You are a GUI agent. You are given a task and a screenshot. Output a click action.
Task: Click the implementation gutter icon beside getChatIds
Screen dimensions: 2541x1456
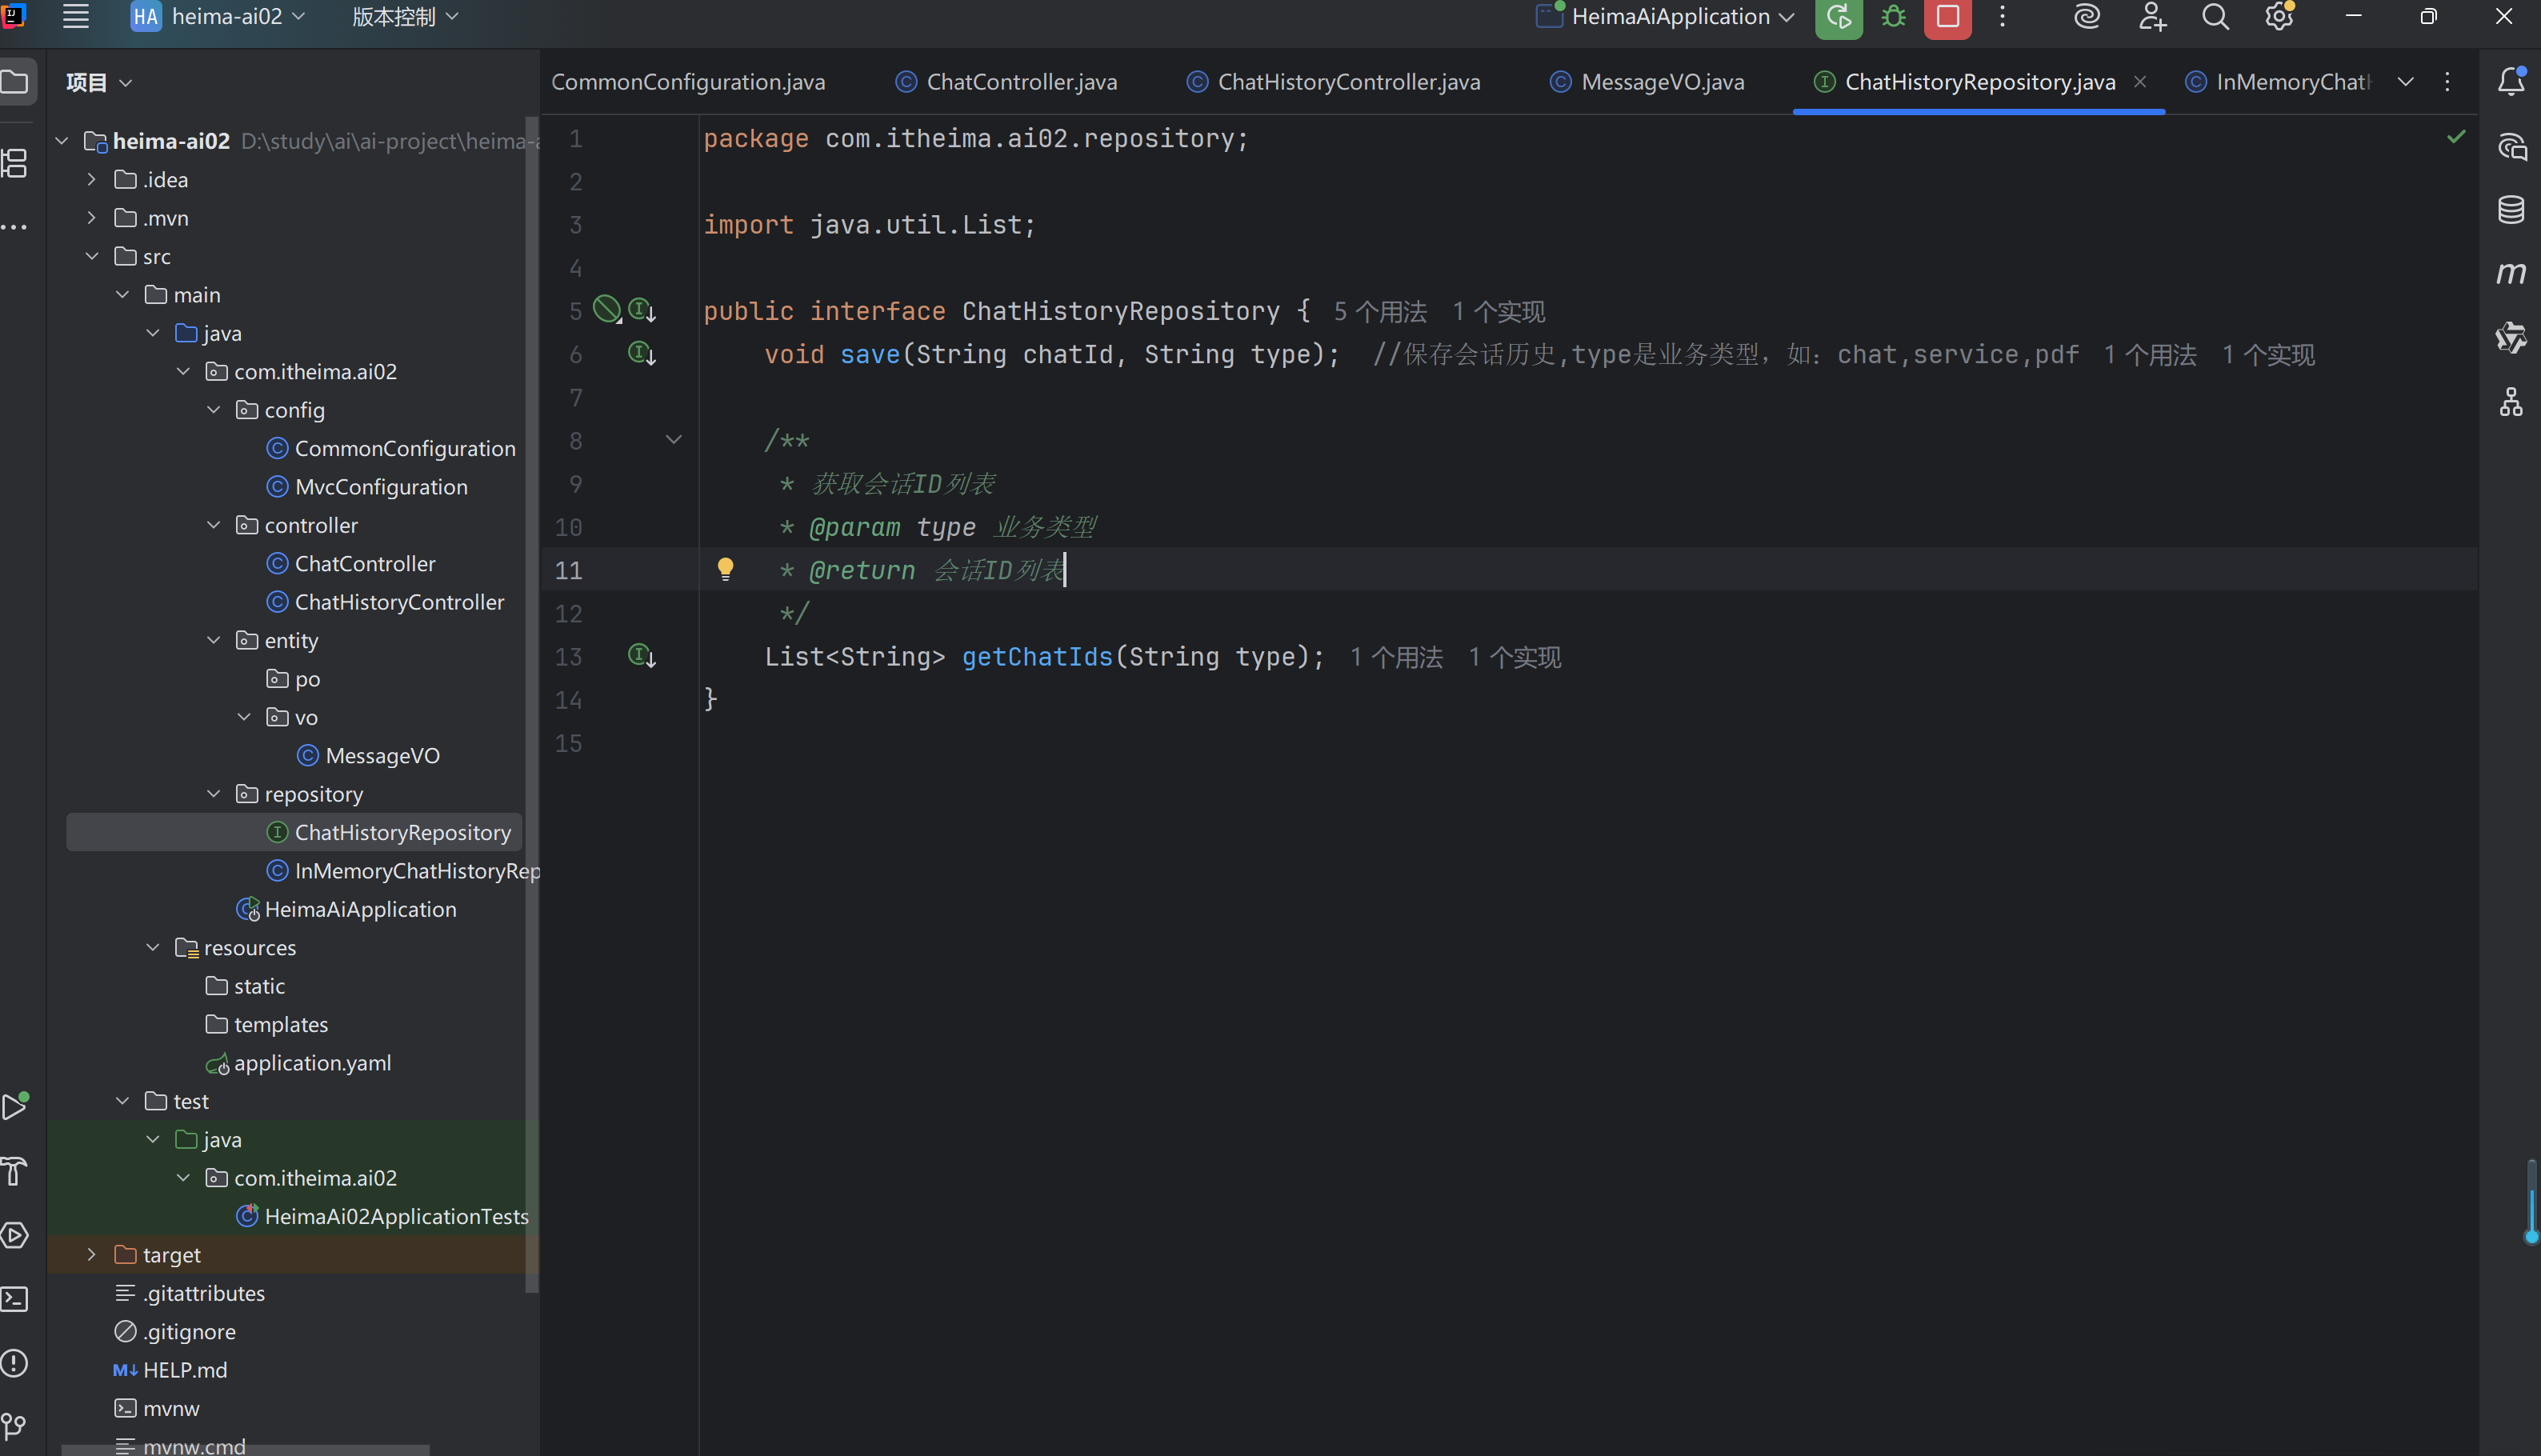(x=641, y=656)
